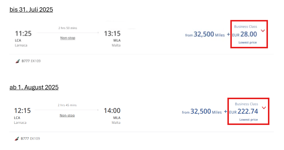284x150 pixels.
Task: Open the Non-stop link for the 11:25 flight
Action: pyautogui.click(x=68, y=38)
